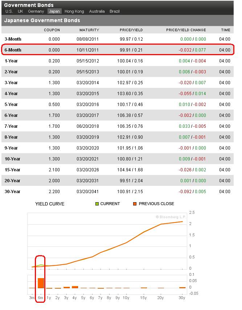Click maturity date 08/08/2011
This screenshot has height=310, width=242.
coord(87,39)
